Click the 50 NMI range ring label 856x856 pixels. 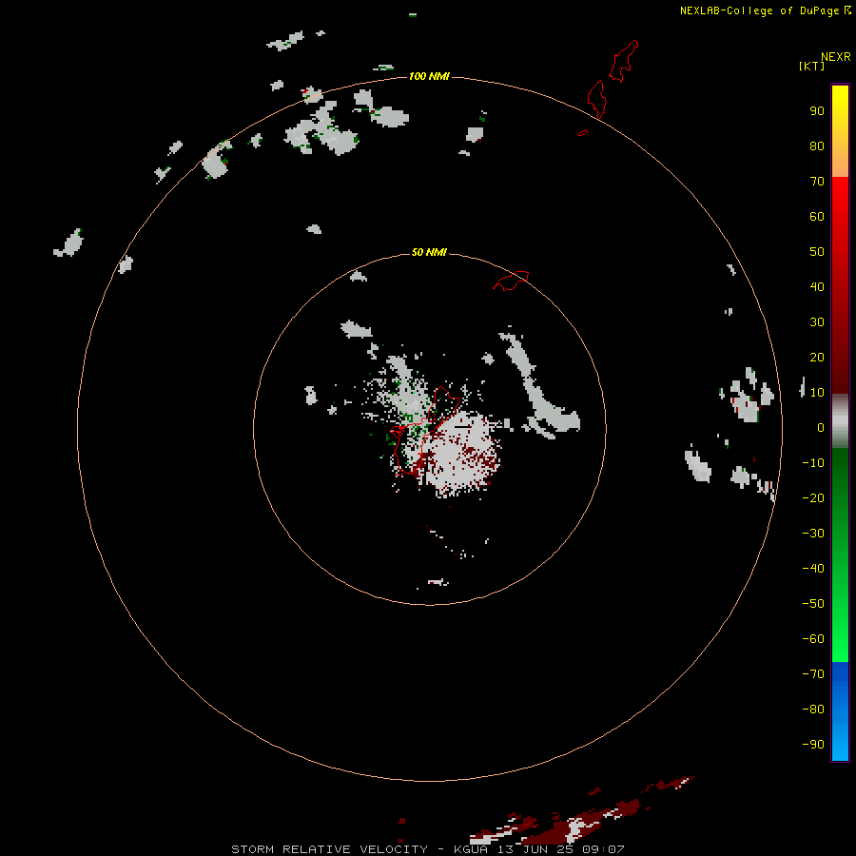[429, 252]
